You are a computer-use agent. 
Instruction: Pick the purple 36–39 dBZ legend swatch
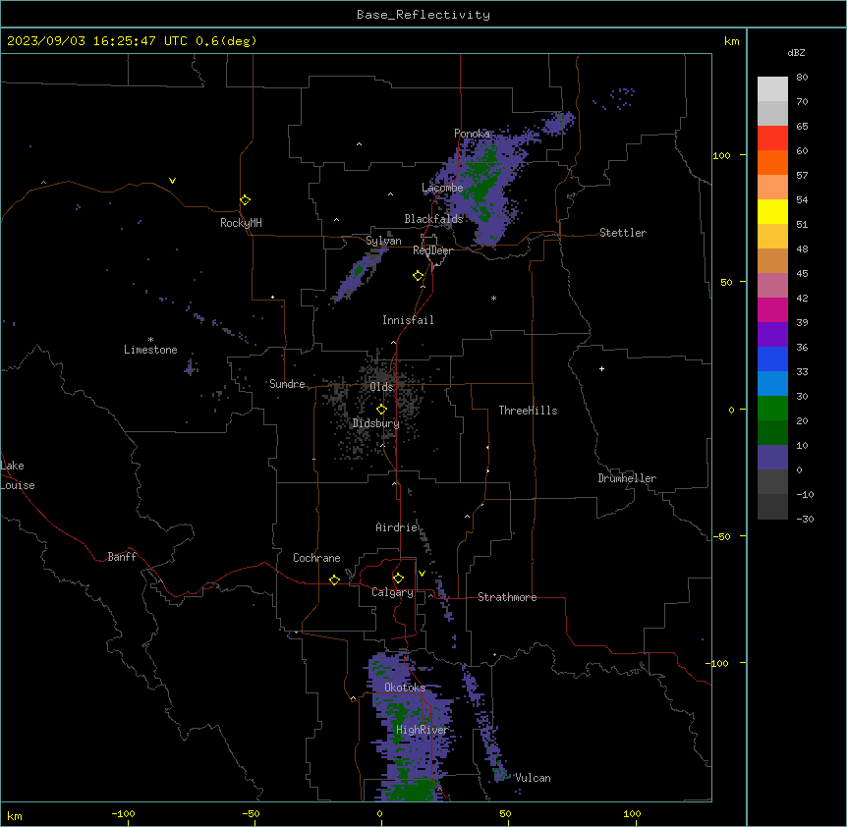click(x=772, y=335)
